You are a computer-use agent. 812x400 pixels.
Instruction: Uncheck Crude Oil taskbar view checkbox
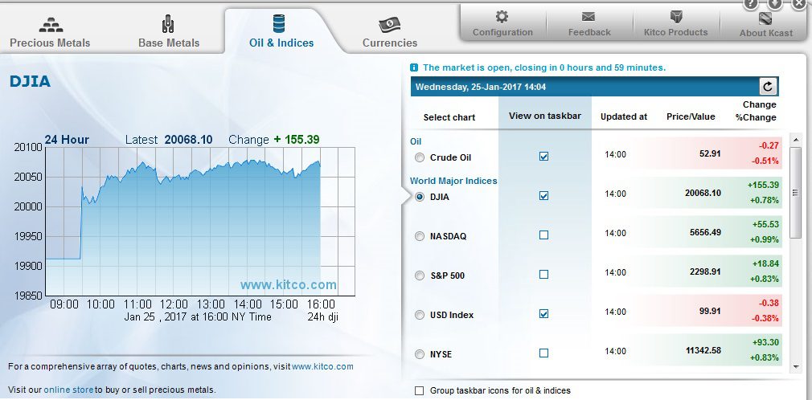543,157
